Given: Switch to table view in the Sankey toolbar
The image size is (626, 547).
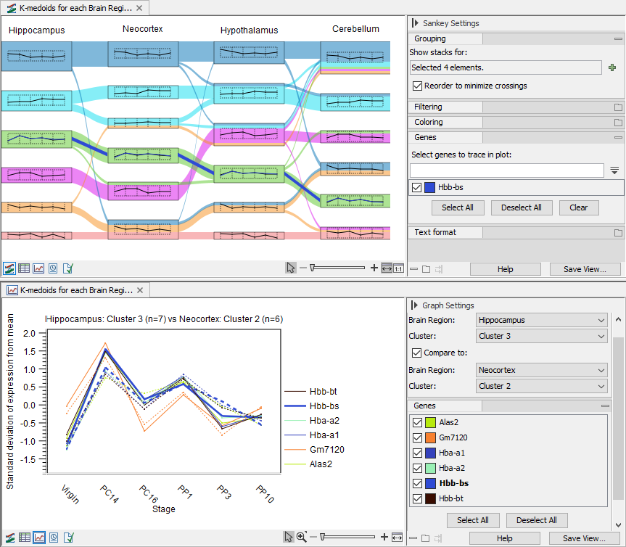Looking at the screenshot, I should (x=25, y=268).
